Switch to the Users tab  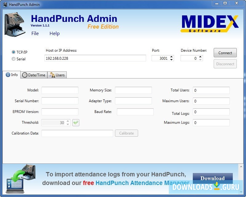click(57, 75)
